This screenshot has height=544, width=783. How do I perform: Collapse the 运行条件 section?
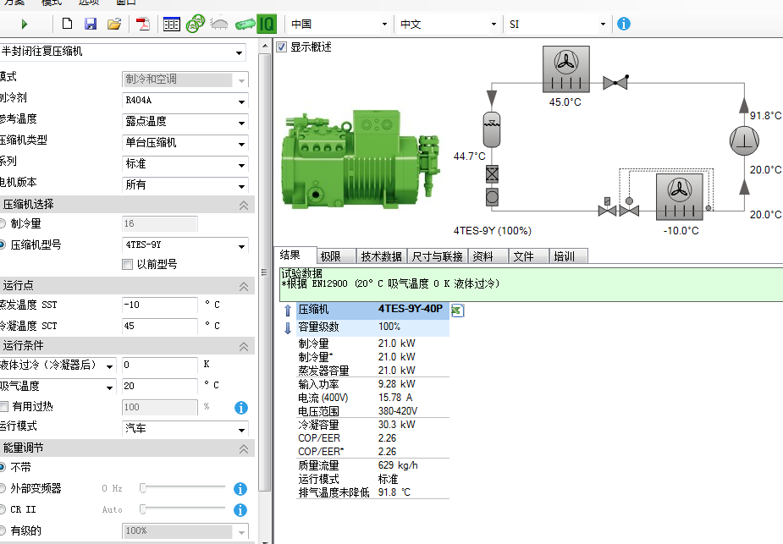[x=244, y=346]
